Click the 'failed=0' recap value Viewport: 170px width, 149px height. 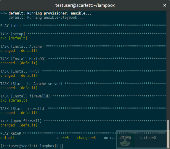pos(147,138)
